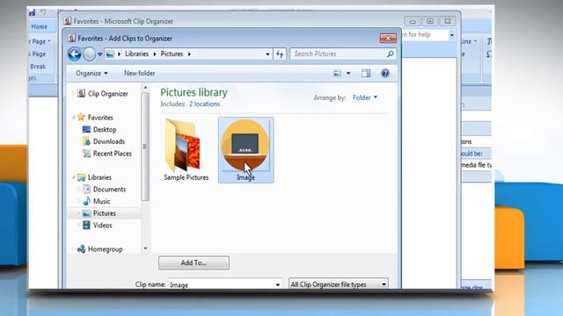Click the magnifier icon in Search Pictures
The image size is (563, 316).
pos(391,54)
